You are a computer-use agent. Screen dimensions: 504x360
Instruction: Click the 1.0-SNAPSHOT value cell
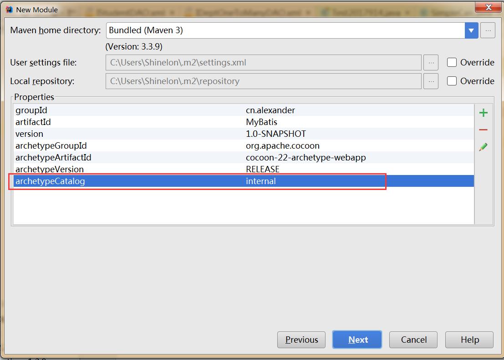pyautogui.click(x=276, y=134)
